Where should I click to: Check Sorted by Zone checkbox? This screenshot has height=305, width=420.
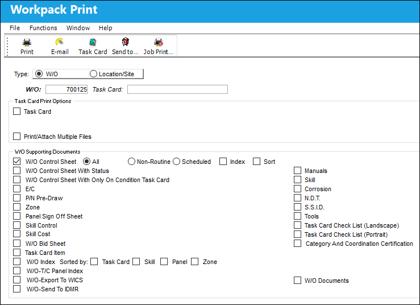(x=195, y=262)
